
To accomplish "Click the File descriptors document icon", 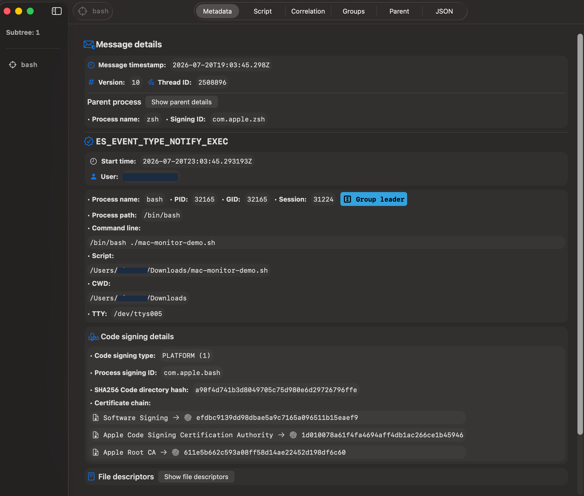I will 91,476.
